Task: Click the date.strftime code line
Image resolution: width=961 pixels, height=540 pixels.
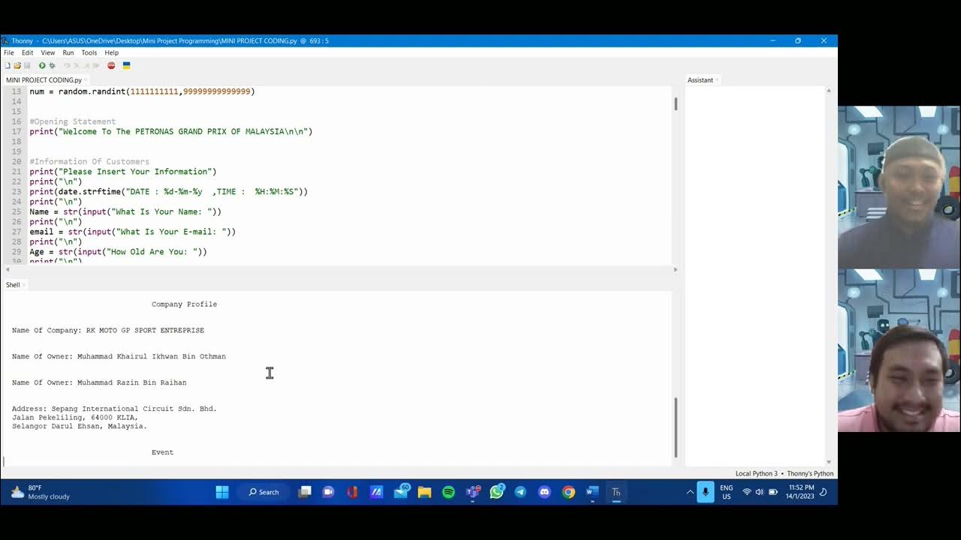Action: 168,192
